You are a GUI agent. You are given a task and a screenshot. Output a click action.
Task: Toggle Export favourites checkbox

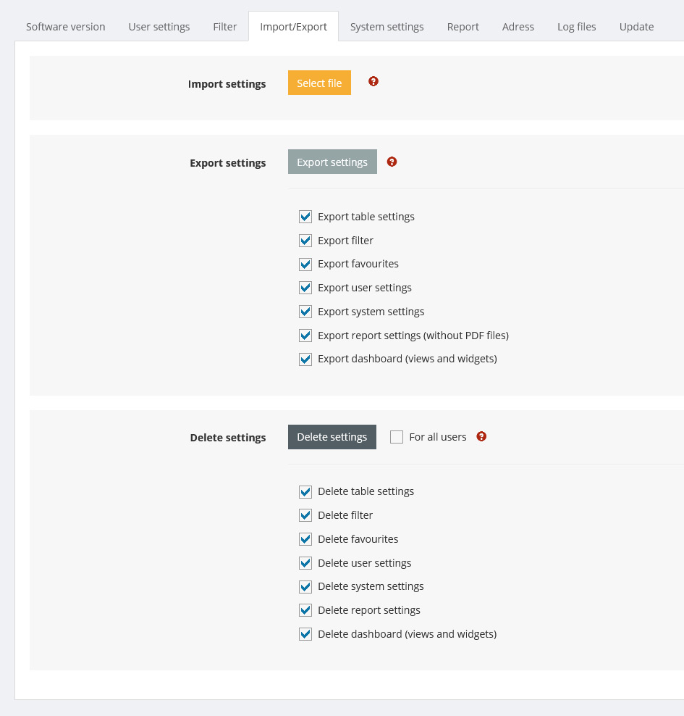click(x=305, y=264)
